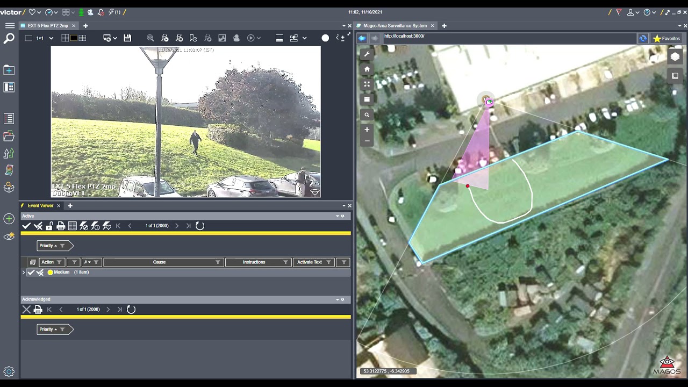Open the 1x1 layout size dropdown

[51, 38]
